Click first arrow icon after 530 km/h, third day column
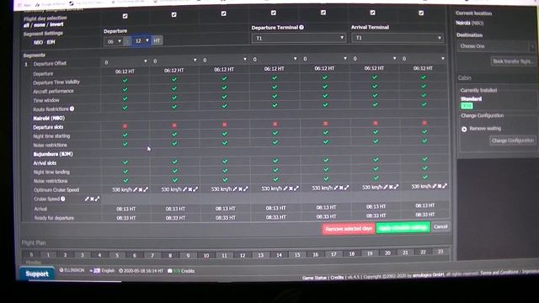Viewport: 539px width, 303px height. point(235,189)
